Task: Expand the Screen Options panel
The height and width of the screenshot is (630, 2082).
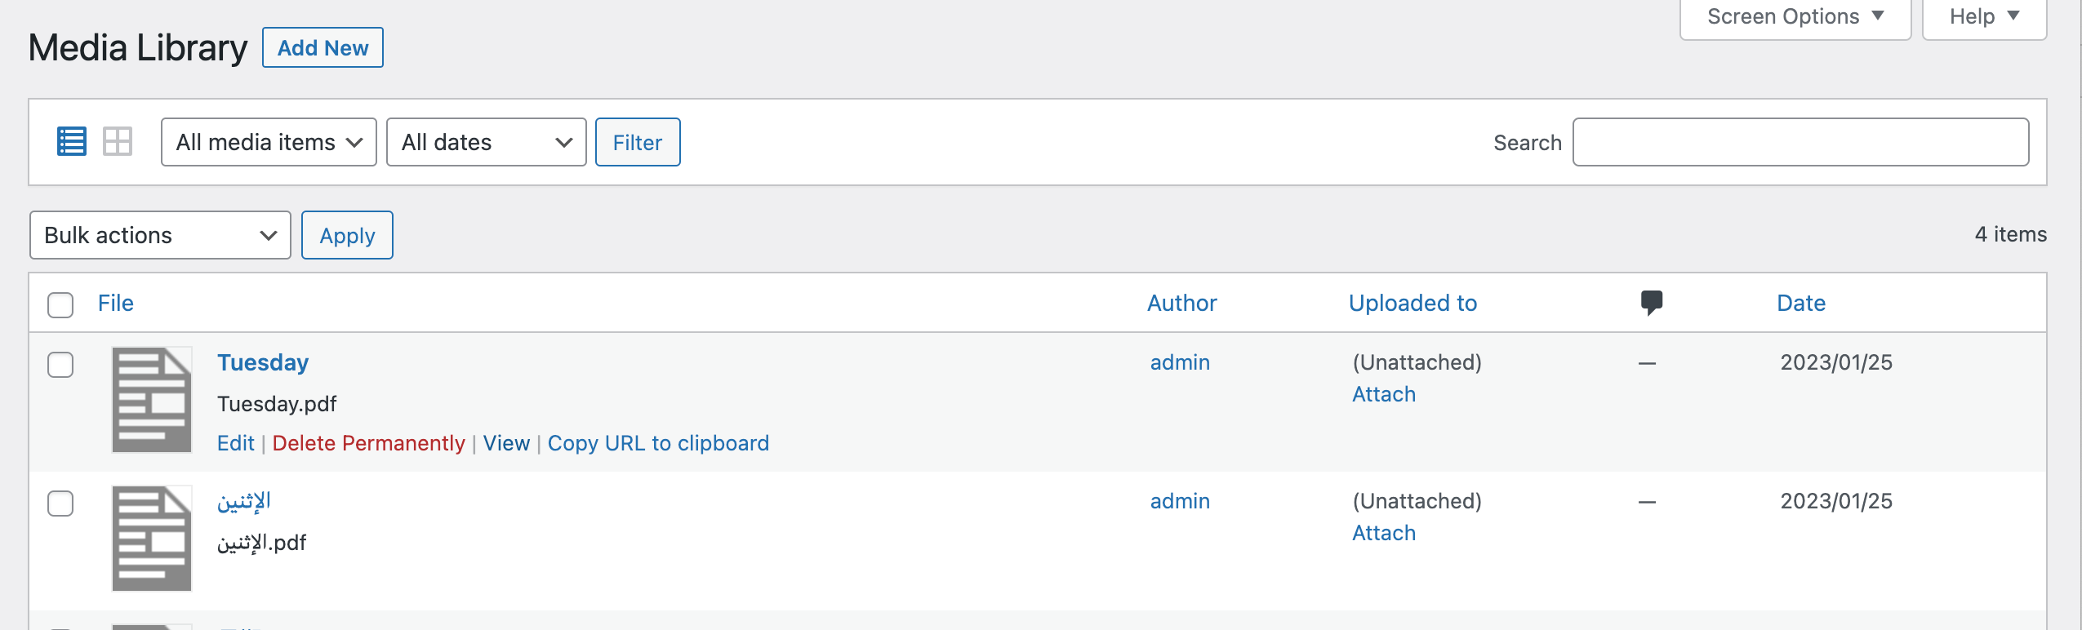Action: pyautogui.click(x=1795, y=17)
